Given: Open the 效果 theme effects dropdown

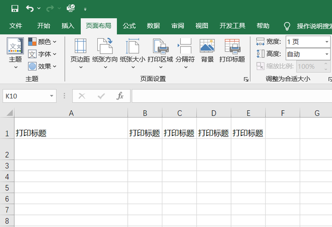Looking at the screenshot, I should pyautogui.click(x=42, y=66).
